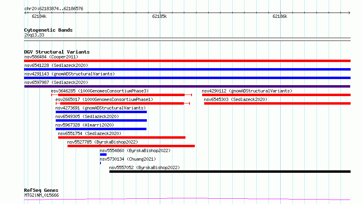Open the nsv5554860 (ByrskaBishop2022) label
This screenshot has height=204, width=362.
(x=135, y=150)
